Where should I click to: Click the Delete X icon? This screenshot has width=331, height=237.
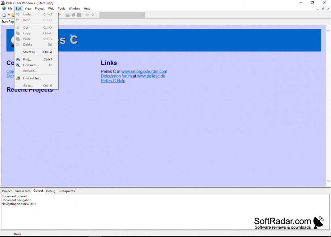click(x=18, y=45)
